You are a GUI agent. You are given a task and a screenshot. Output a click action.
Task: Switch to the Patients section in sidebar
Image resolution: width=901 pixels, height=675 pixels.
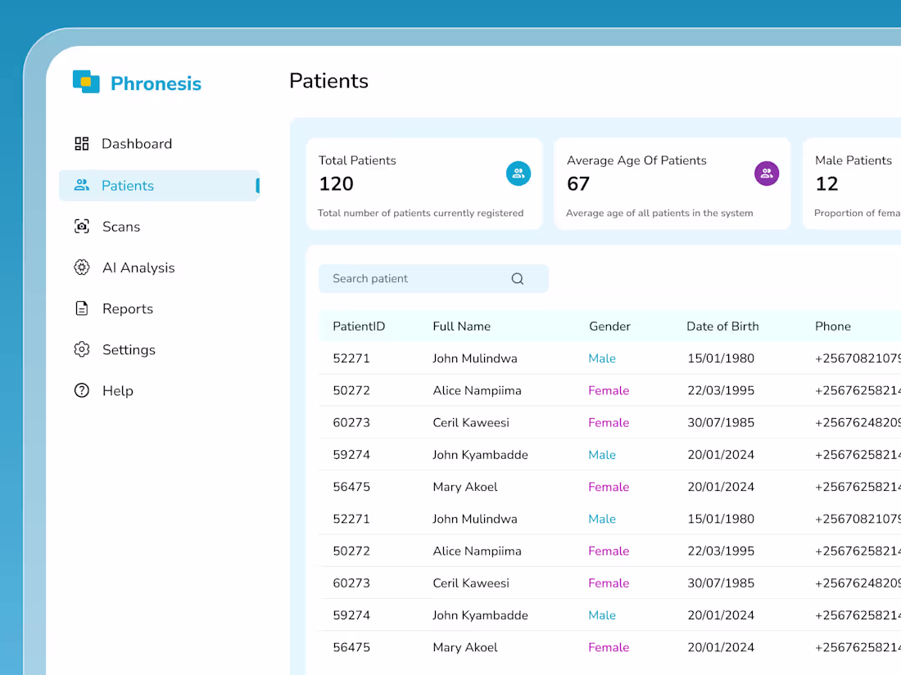[128, 186]
